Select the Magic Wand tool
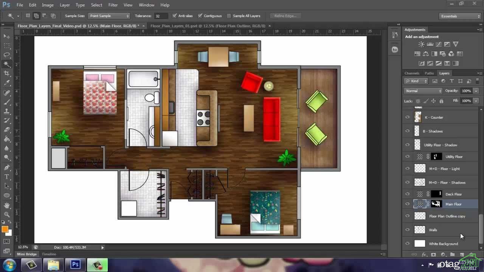484x272 pixels. pos(7,64)
